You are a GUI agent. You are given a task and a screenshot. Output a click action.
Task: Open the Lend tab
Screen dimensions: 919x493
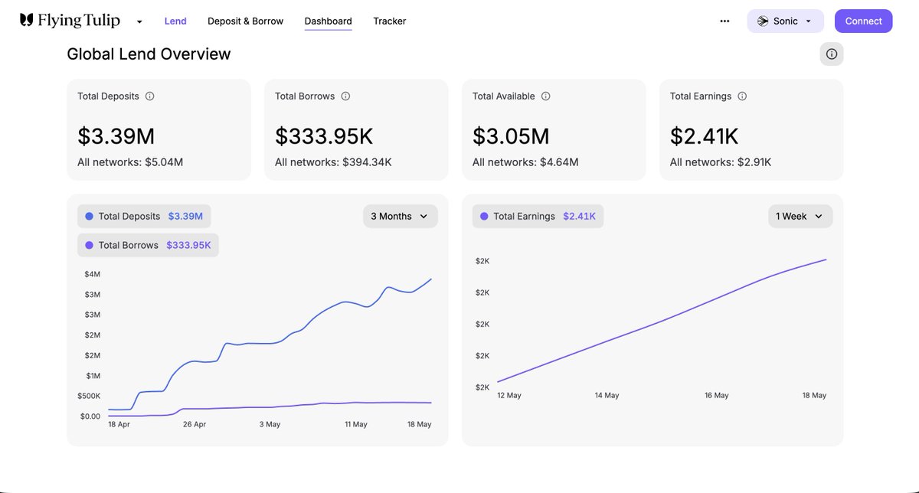click(x=175, y=21)
